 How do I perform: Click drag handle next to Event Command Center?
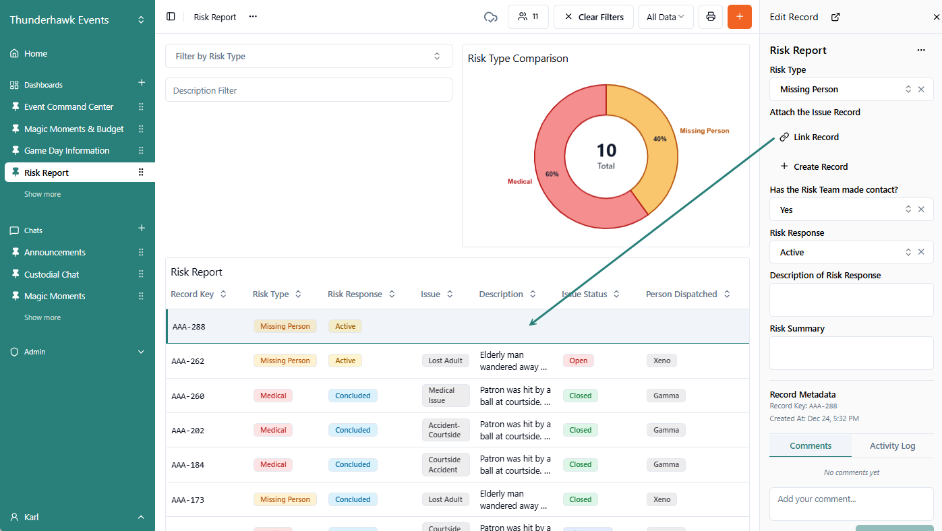pyautogui.click(x=141, y=107)
